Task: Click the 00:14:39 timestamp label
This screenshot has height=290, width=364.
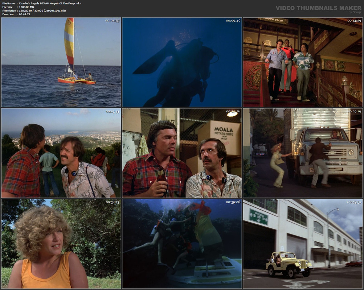Action: [354, 21]
